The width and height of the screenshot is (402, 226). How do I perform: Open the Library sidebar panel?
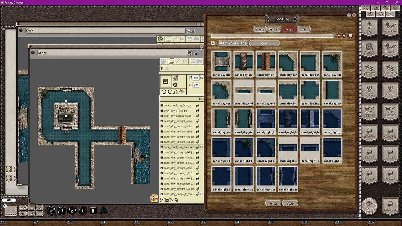[x=390, y=206]
